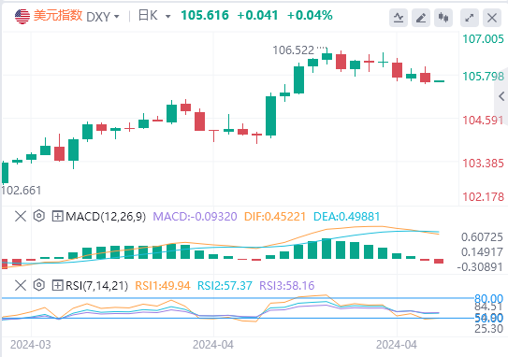Expand the RSI pane with plus icon
This screenshot has width=508, height=357.
(57, 285)
